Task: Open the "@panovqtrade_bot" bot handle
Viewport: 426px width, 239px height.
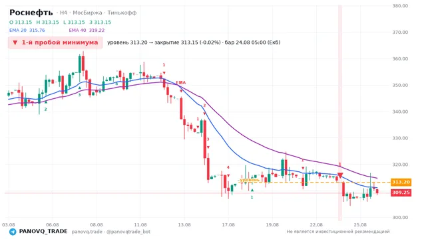Action: click(128, 232)
